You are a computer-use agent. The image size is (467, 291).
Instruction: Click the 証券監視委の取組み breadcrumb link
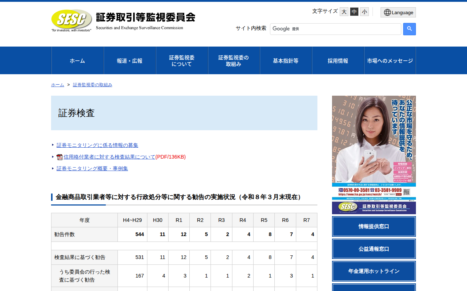click(93, 85)
